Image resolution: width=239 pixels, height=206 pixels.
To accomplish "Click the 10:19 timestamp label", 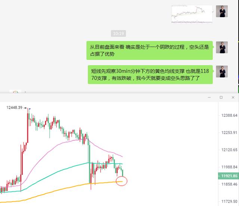I will 118,33.
